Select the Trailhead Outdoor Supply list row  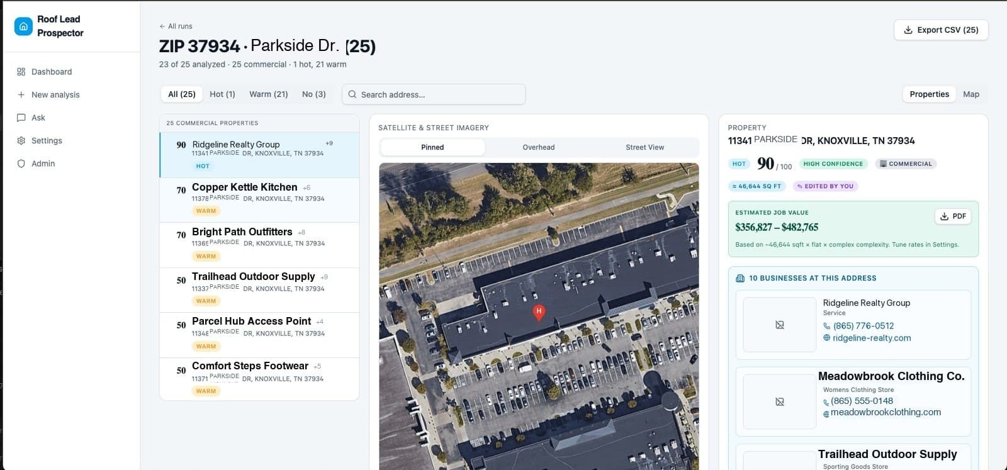(x=259, y=290)
